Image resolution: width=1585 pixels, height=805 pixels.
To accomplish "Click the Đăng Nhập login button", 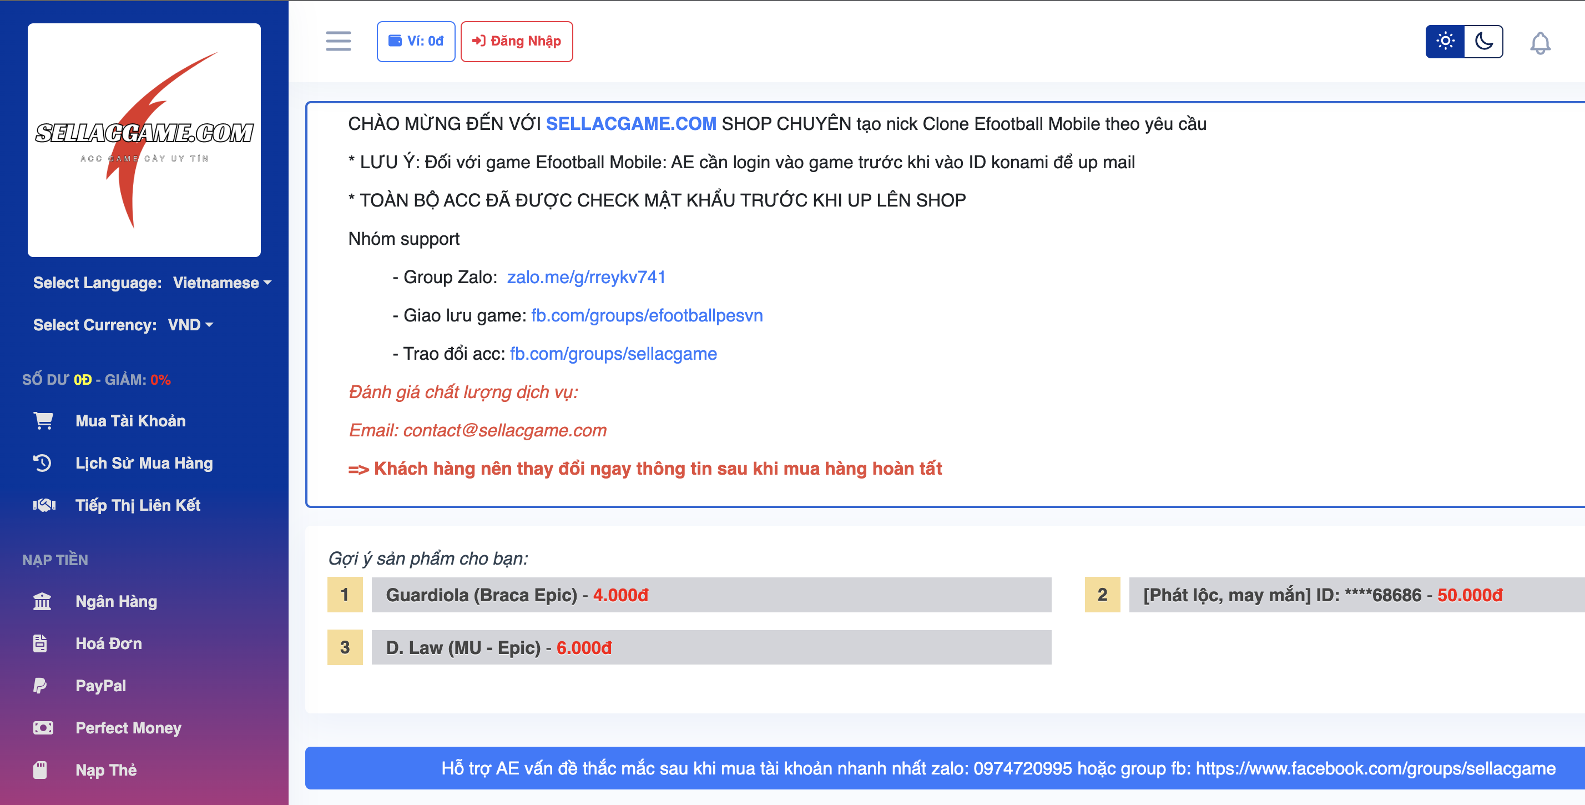I will click(x=516, y=41).
